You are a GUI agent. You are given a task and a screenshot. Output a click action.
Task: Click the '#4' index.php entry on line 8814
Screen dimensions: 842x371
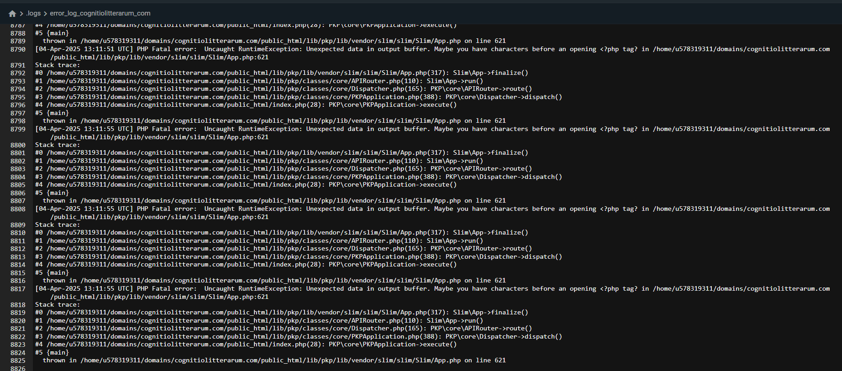click(x=246, y=264)
